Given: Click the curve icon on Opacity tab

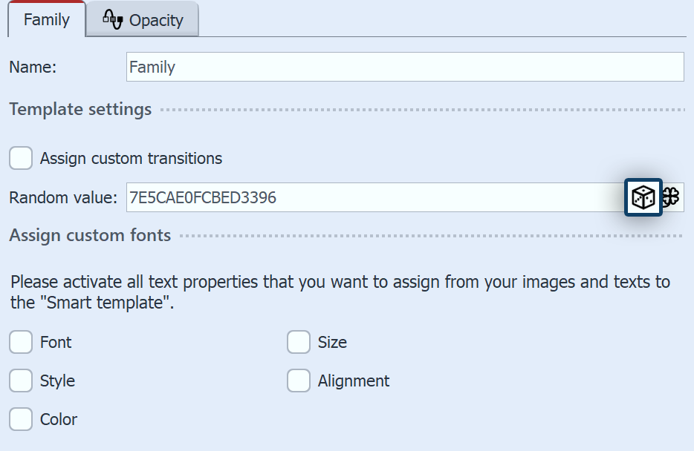Looking at the screenshot, I should point(112,20).
